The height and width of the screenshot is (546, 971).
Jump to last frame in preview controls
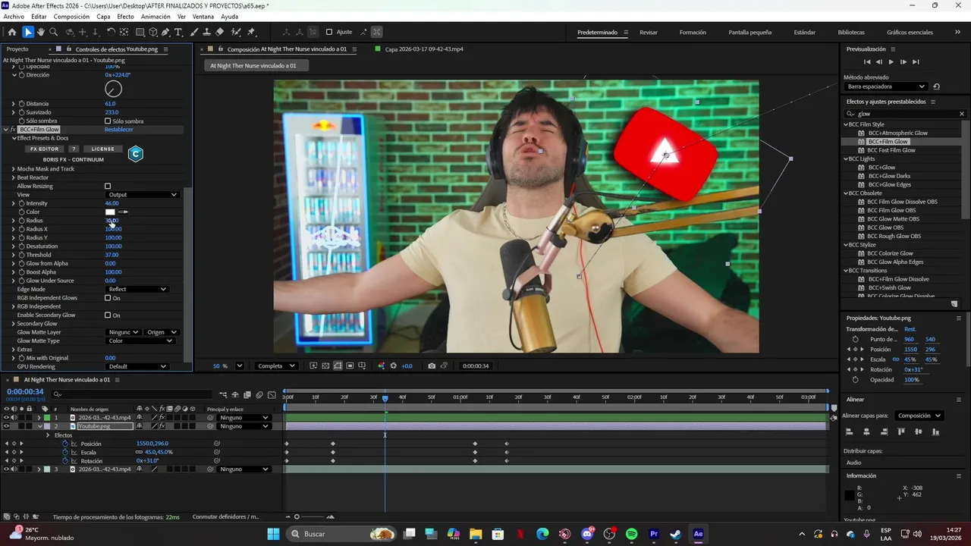tap(916, 61)
